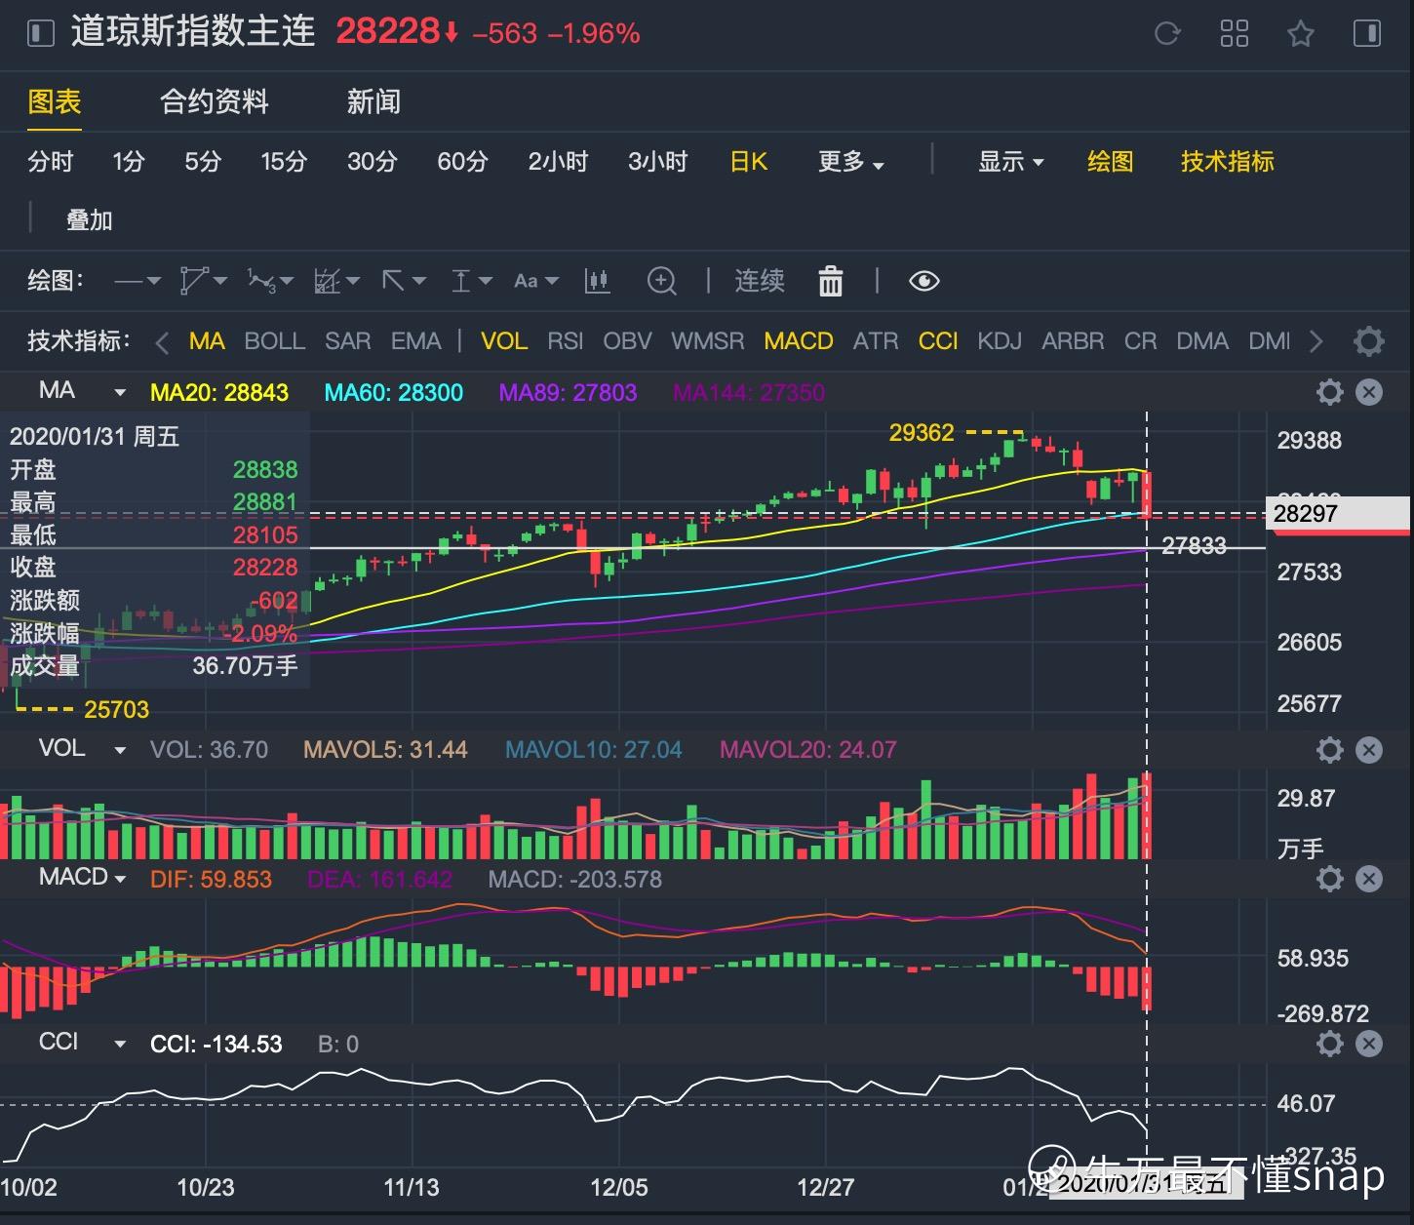Image resolution: width=1414 pixels, height=1225 pixels.
Task: Click the 技术指标 button
Action: 1228,162
